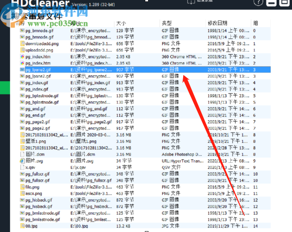Image resolution: width=292 pixels, height=232 pixels.
Task: Click the icon beside file.png
Action: 22,187
